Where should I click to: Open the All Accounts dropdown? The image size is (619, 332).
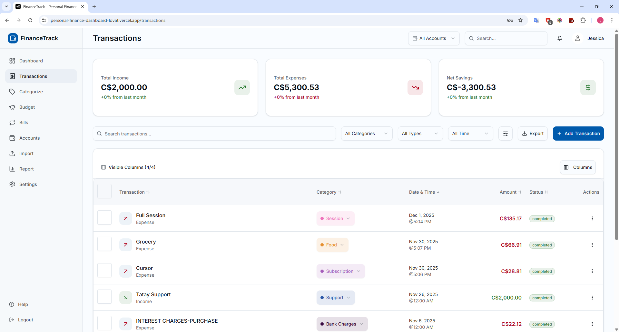click(434, 38)
